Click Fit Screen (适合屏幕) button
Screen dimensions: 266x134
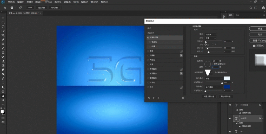(x=42, y=8)
